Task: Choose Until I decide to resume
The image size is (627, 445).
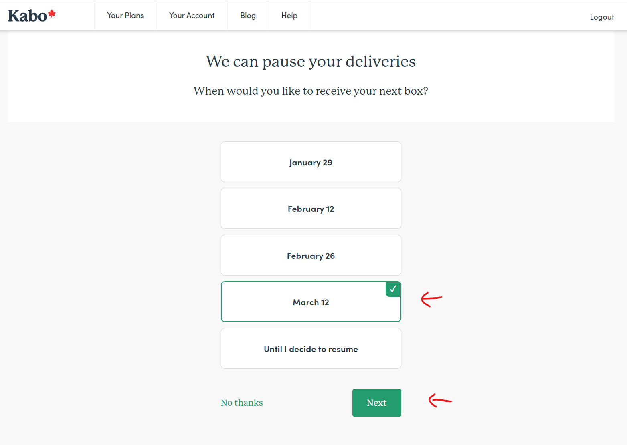Action: pos(311,348)
